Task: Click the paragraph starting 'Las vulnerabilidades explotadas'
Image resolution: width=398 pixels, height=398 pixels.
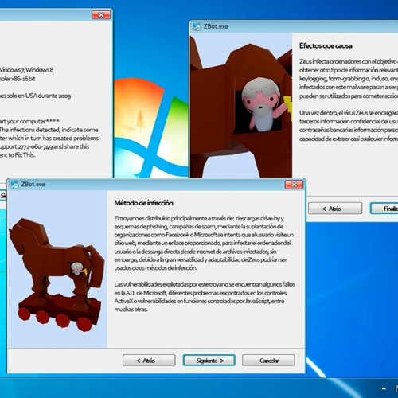Action: click(x=205, y=297)
